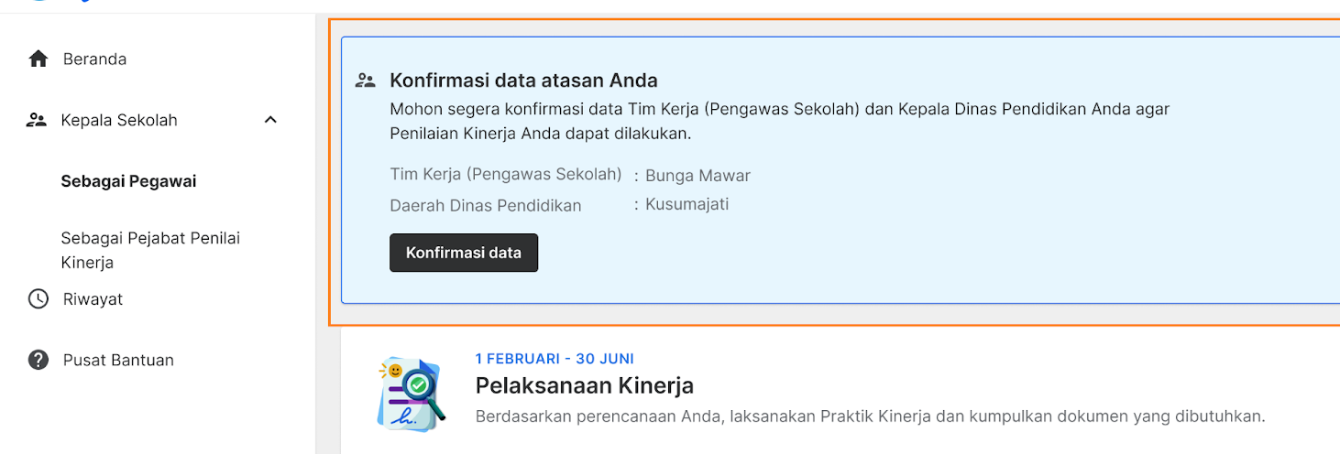Click the 1 Februari - 30 Juni date label
Image resolution: width=1340 pixels, height=454 pixels.
(555, 359)
